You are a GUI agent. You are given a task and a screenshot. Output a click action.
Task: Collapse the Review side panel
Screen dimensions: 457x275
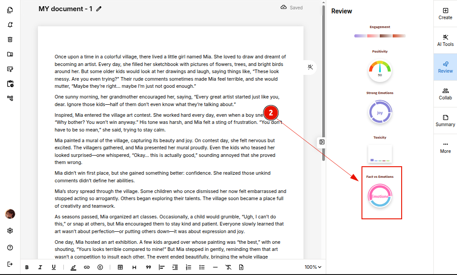point(322,142)
